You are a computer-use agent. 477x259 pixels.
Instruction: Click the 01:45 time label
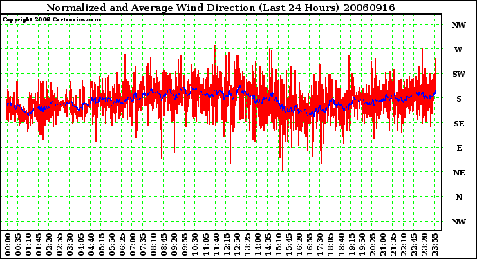(x=39, y=244)
